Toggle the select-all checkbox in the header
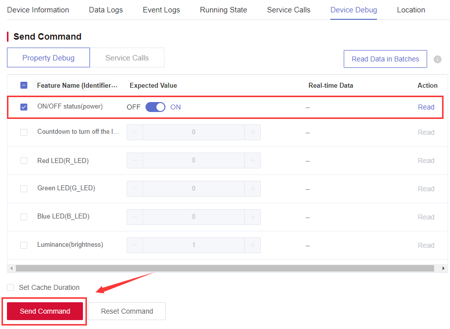 (x=24, y=85)
